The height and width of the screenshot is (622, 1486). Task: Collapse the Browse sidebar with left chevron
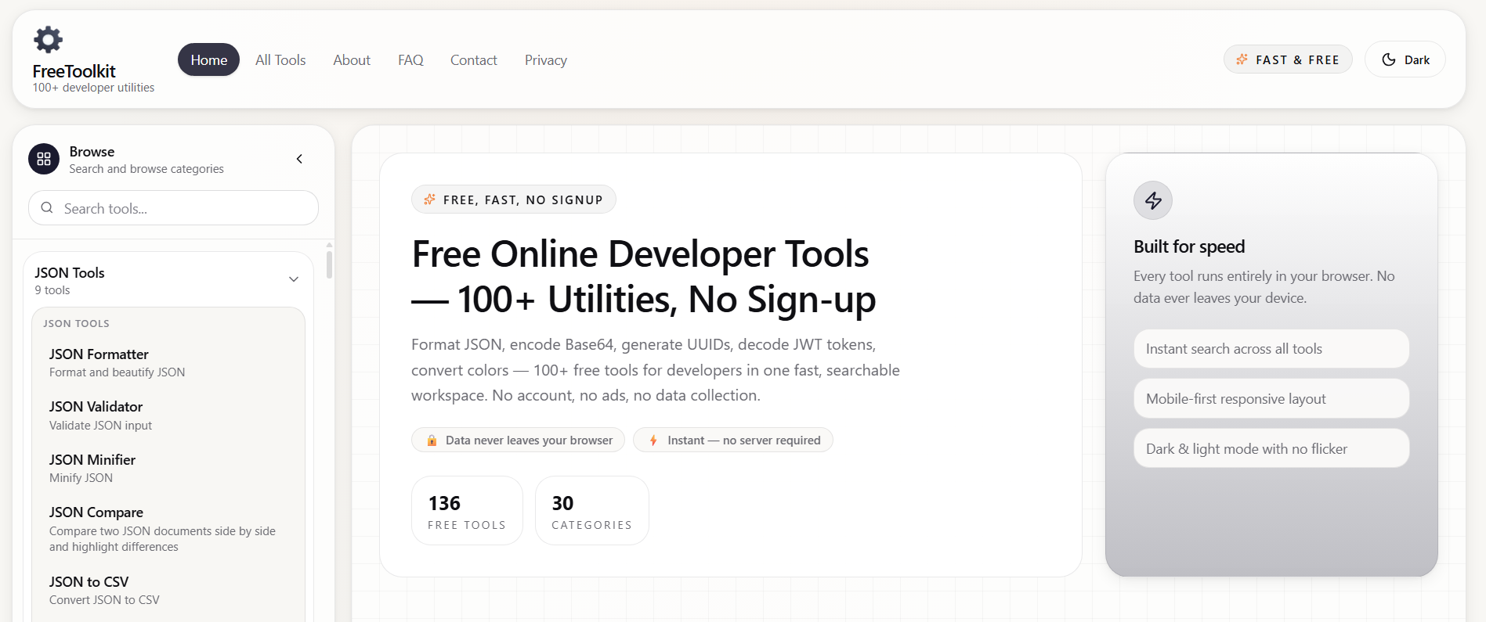tap(299, 159)
